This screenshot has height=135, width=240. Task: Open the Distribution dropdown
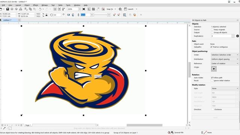225,59
